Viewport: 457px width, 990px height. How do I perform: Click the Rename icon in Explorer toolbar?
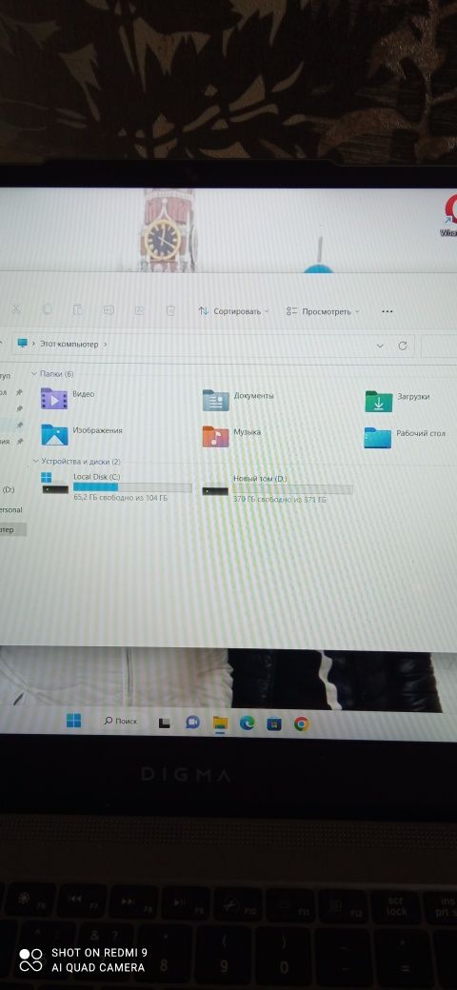point(109,310)
